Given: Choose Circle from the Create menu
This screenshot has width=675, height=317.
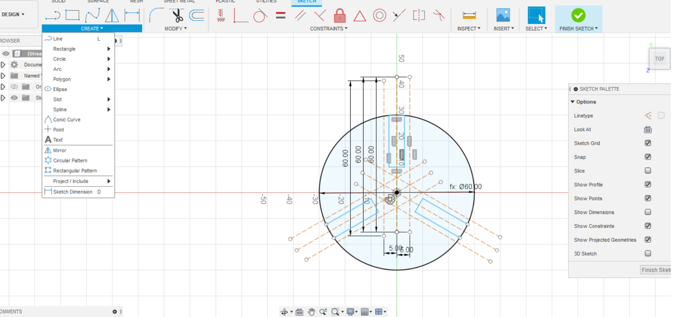Looking at the screenshot, I should [x=78, y=59].
